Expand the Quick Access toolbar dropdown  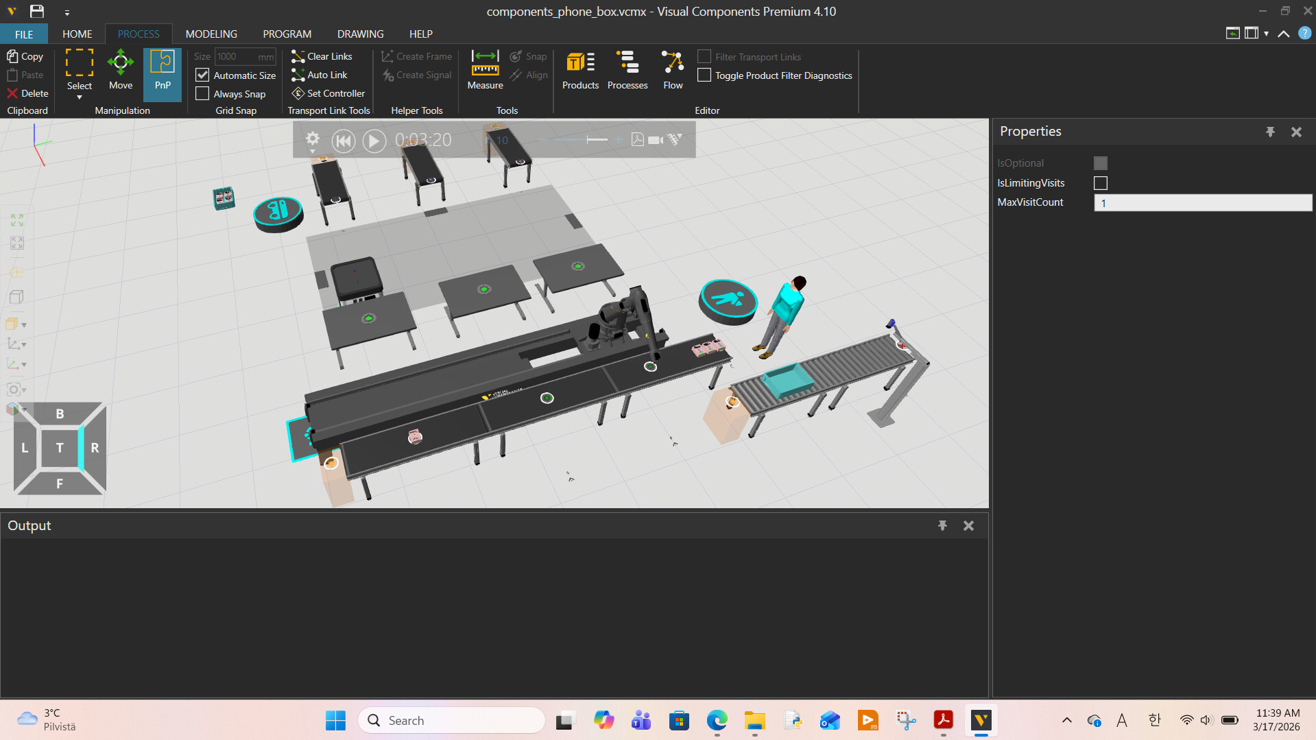click(67, 12)
